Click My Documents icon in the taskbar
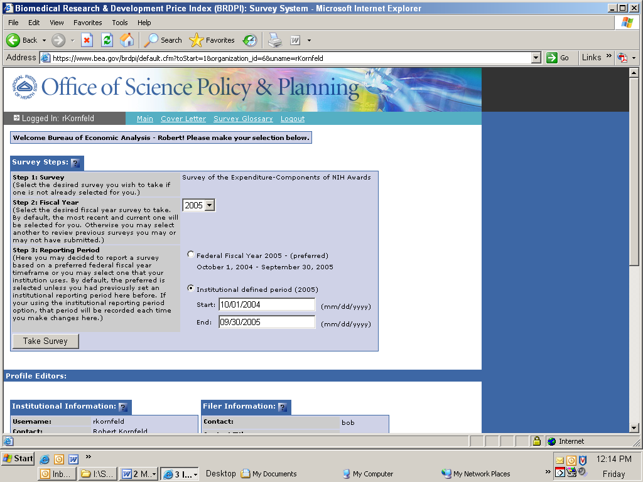Viewport: 643px width, 482px height. pos(246,474)
